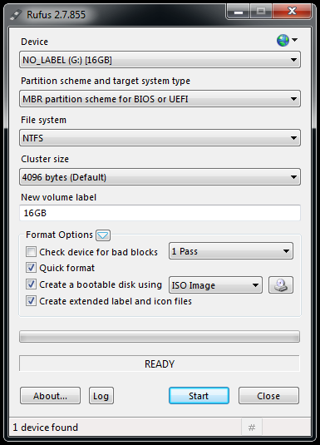Open the Device dropdown NO_LABEL (G:)
This screenshot has width=320, height=445.
160,60
